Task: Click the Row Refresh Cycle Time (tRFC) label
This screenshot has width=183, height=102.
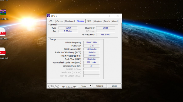Action: click(x=67, y=62)
